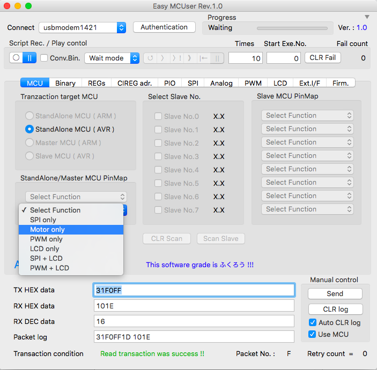This screenshot has width=377, height=370.
Task: Click the Send button
Action: 335,293
